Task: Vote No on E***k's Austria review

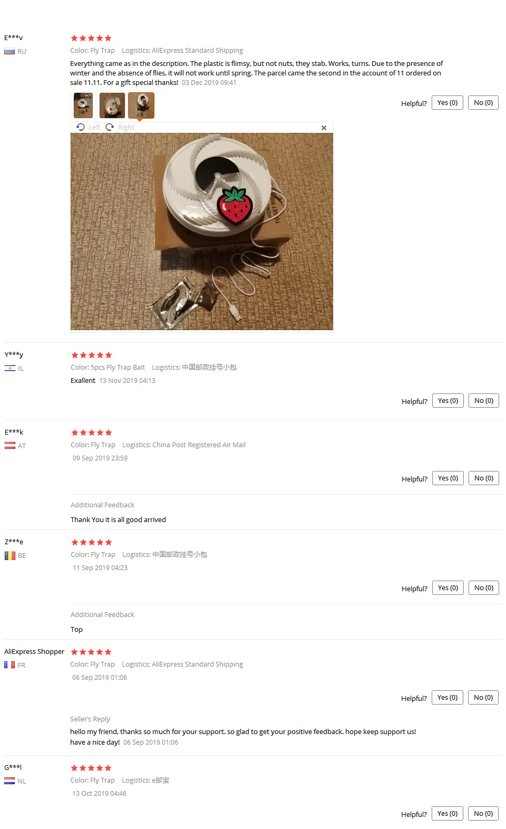Action: coord(484,478)
